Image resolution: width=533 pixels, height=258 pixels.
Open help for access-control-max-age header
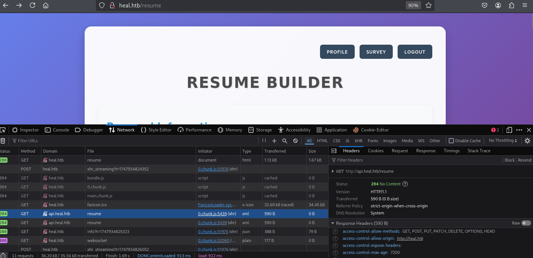coord(335,253)
